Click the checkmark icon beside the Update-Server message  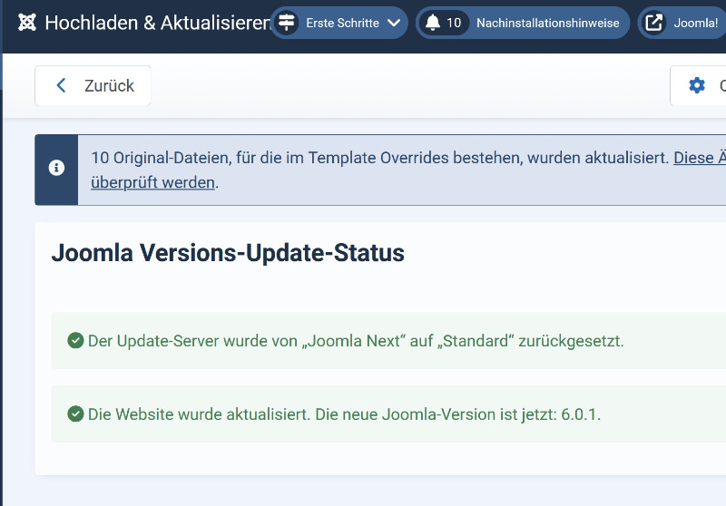pos(76,341)
